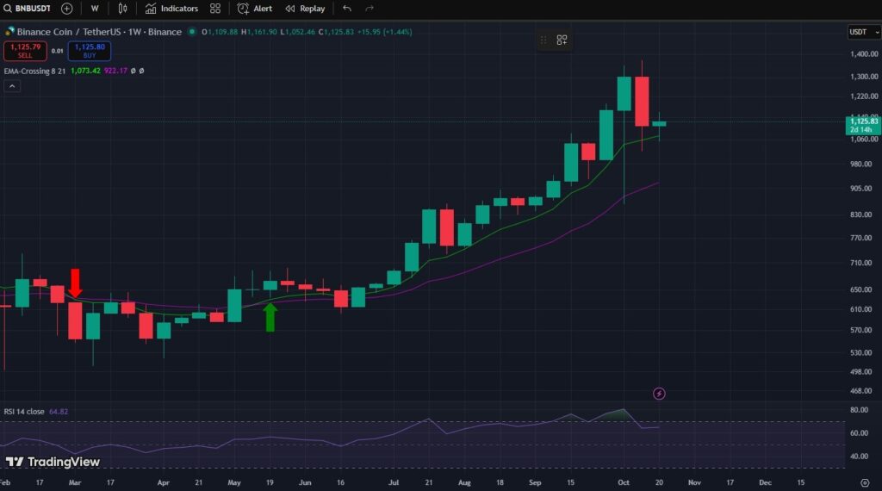The height and width of the screenshot is (491, 882).
Task: Create a new Alert
Action: [255, 9]
